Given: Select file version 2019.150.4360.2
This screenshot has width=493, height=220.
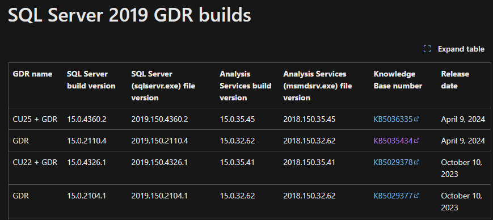Looking at the screenshot, I should click(159, 120).
